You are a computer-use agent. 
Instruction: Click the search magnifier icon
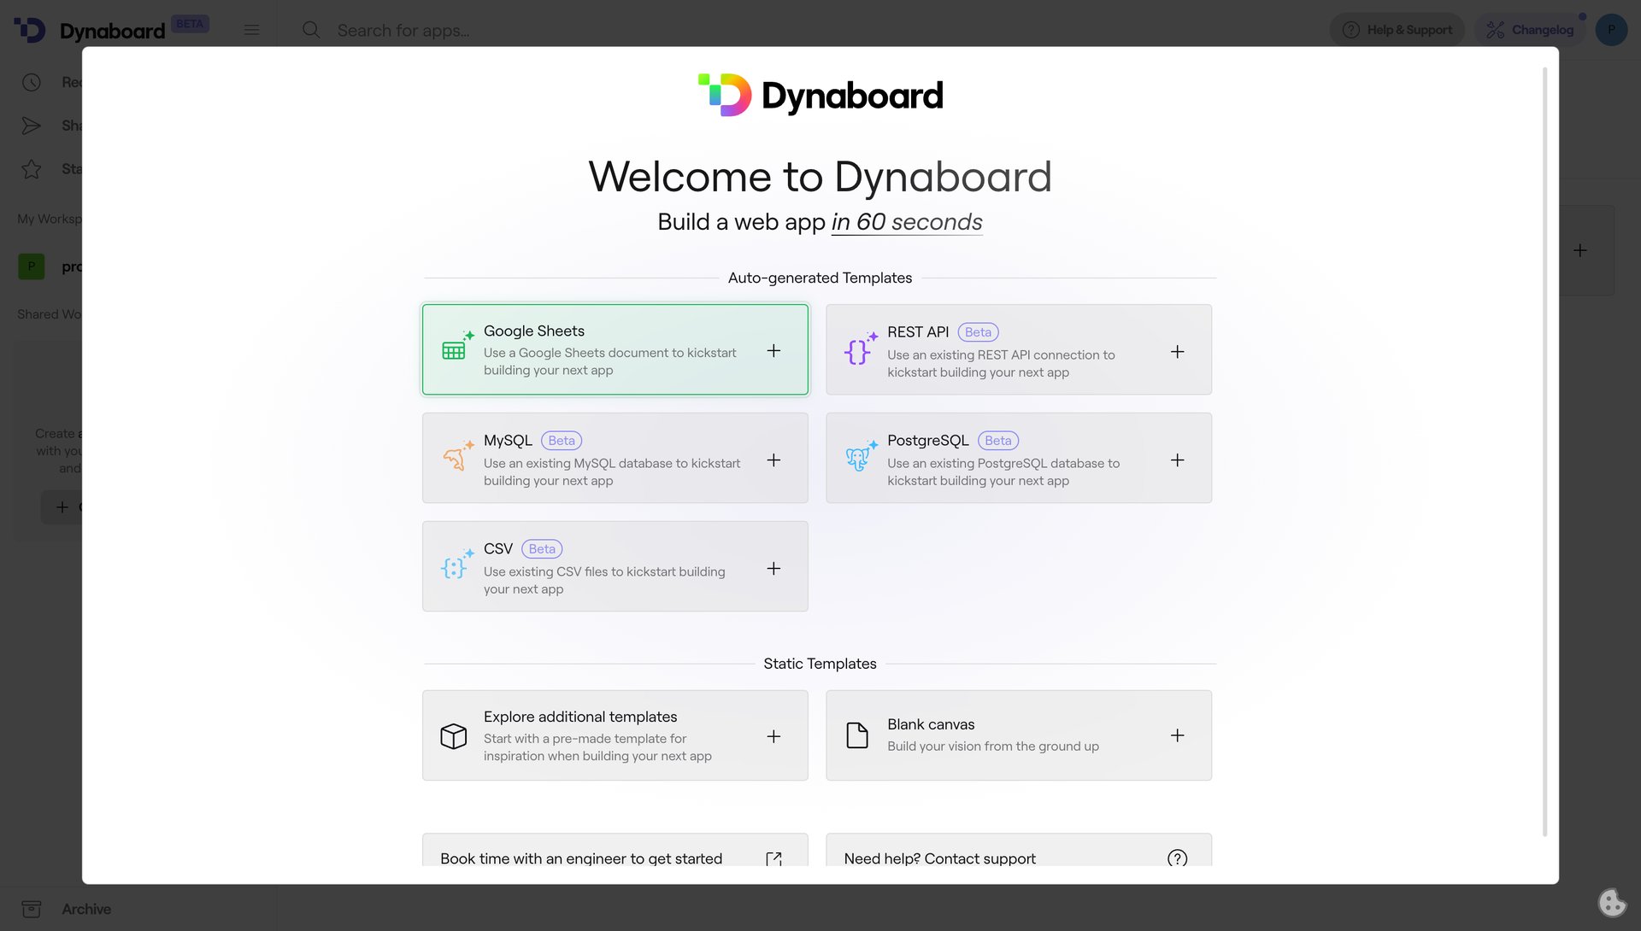tap(311, 30)
